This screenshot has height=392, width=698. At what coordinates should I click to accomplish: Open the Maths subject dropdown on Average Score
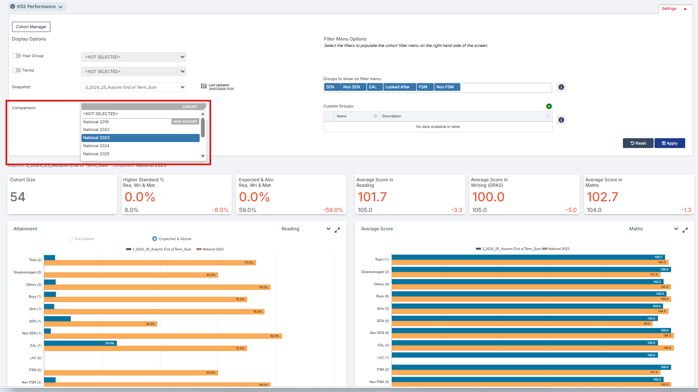[676, 229]
